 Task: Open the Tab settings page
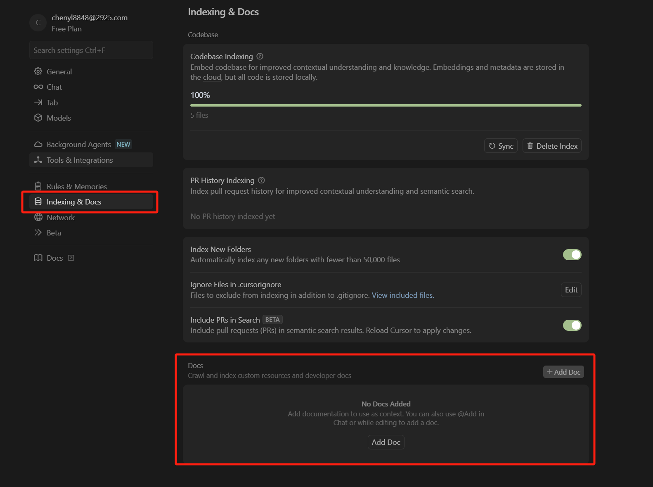[x=52, y=102]
